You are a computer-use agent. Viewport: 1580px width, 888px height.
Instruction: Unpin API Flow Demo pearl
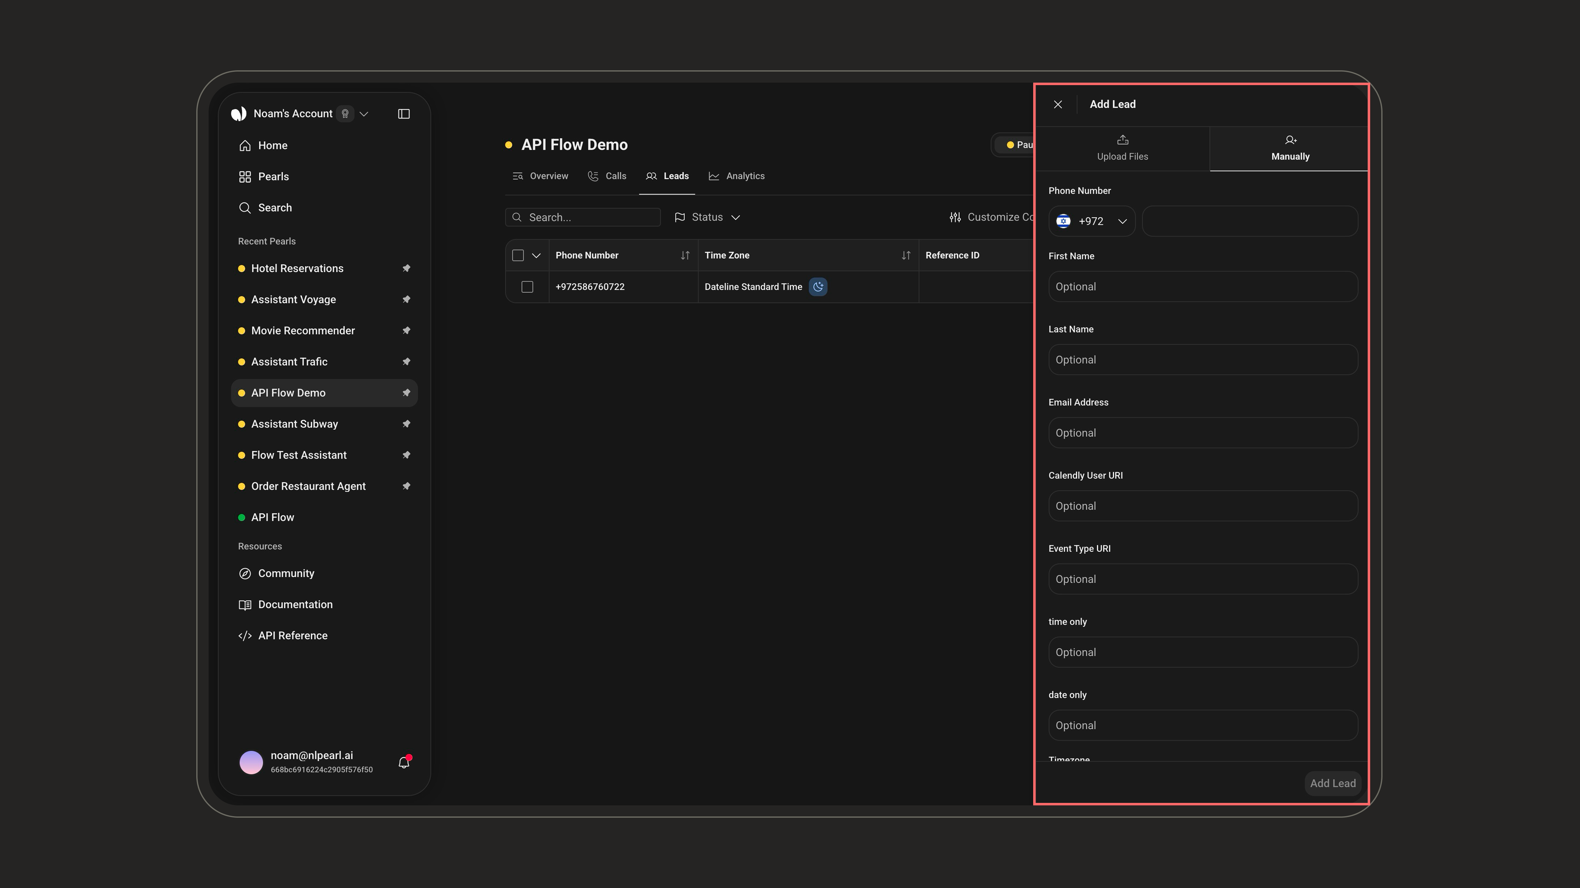(x=406, y=393)
